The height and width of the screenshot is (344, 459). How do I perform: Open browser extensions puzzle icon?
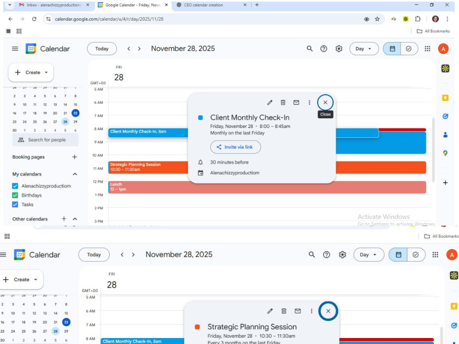coord(418,19)
